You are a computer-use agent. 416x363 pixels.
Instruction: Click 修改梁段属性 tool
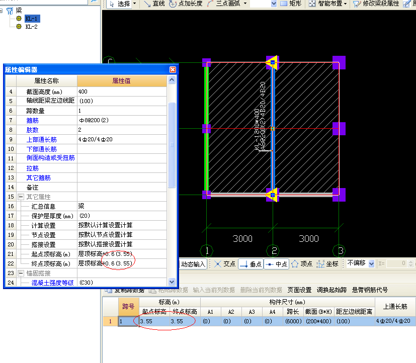tap(376, 4)
